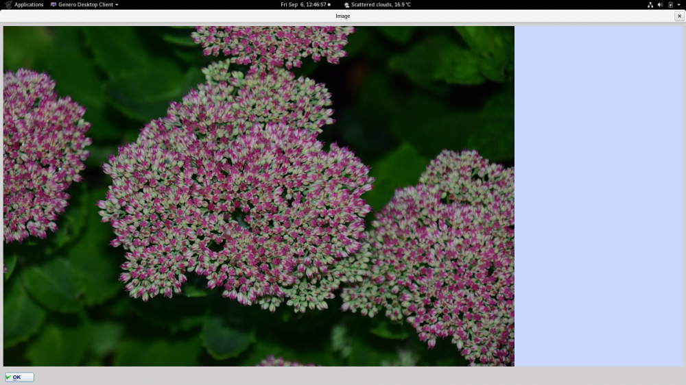Click the wired network status icon

click(650, 4)
